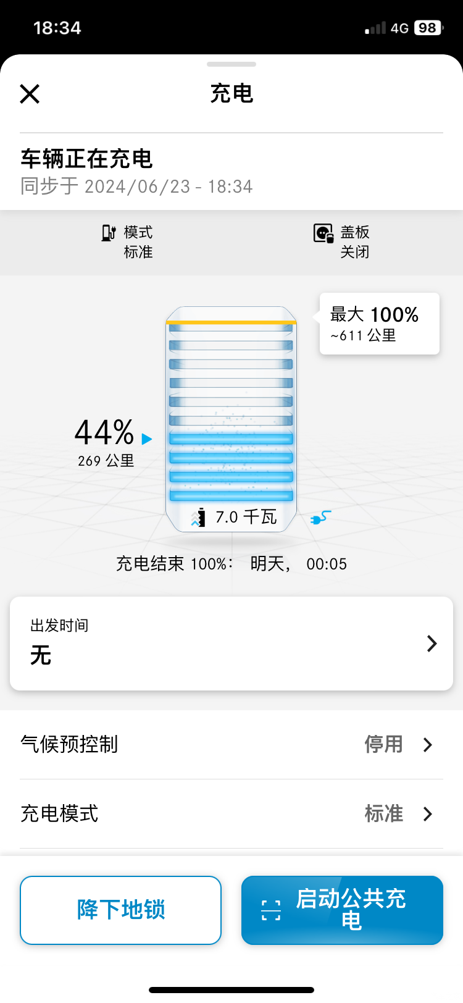This screenshot has width=463, height=1003.
Task: Tap the battery status icon in status bar
Action: pyautogui.click(x=428, y=28)
